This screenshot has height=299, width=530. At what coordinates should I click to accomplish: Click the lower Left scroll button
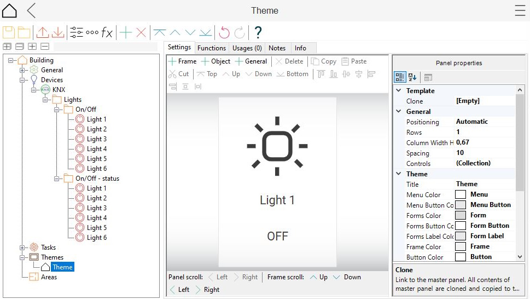coord(179,290)
